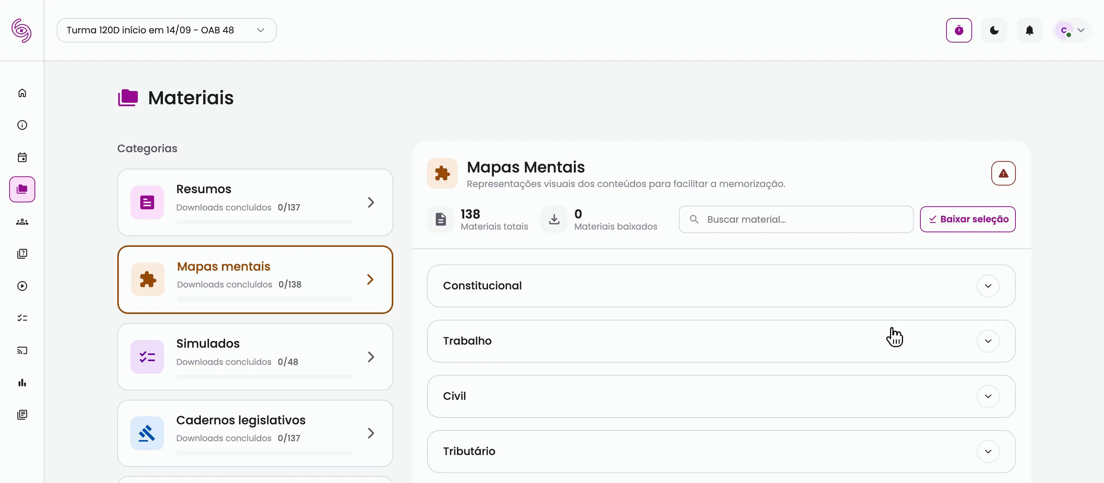Select the Mapas mentais category card
The height and width of the screenshot is (483, 1104).
coord(255,279)
